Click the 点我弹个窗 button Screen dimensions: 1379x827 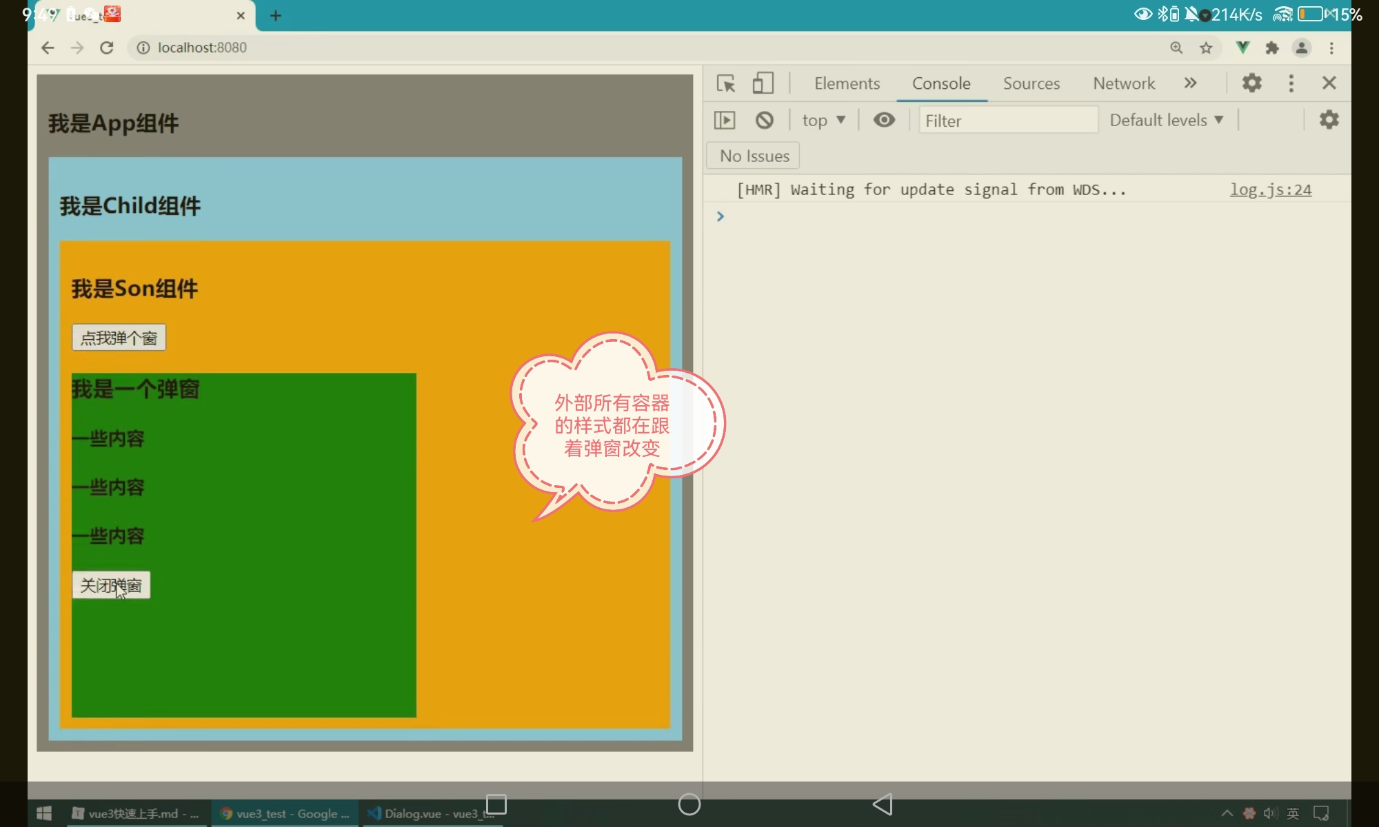click(119, 338)
